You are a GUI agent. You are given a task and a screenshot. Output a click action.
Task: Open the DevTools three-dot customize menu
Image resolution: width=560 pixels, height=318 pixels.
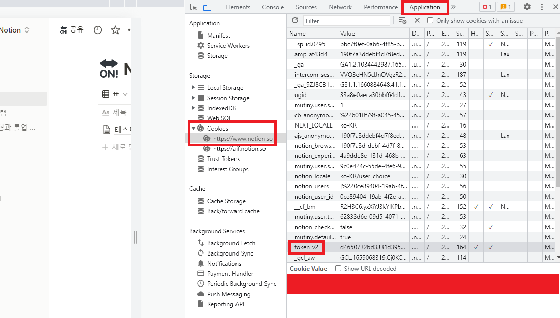tap(542, 7)
